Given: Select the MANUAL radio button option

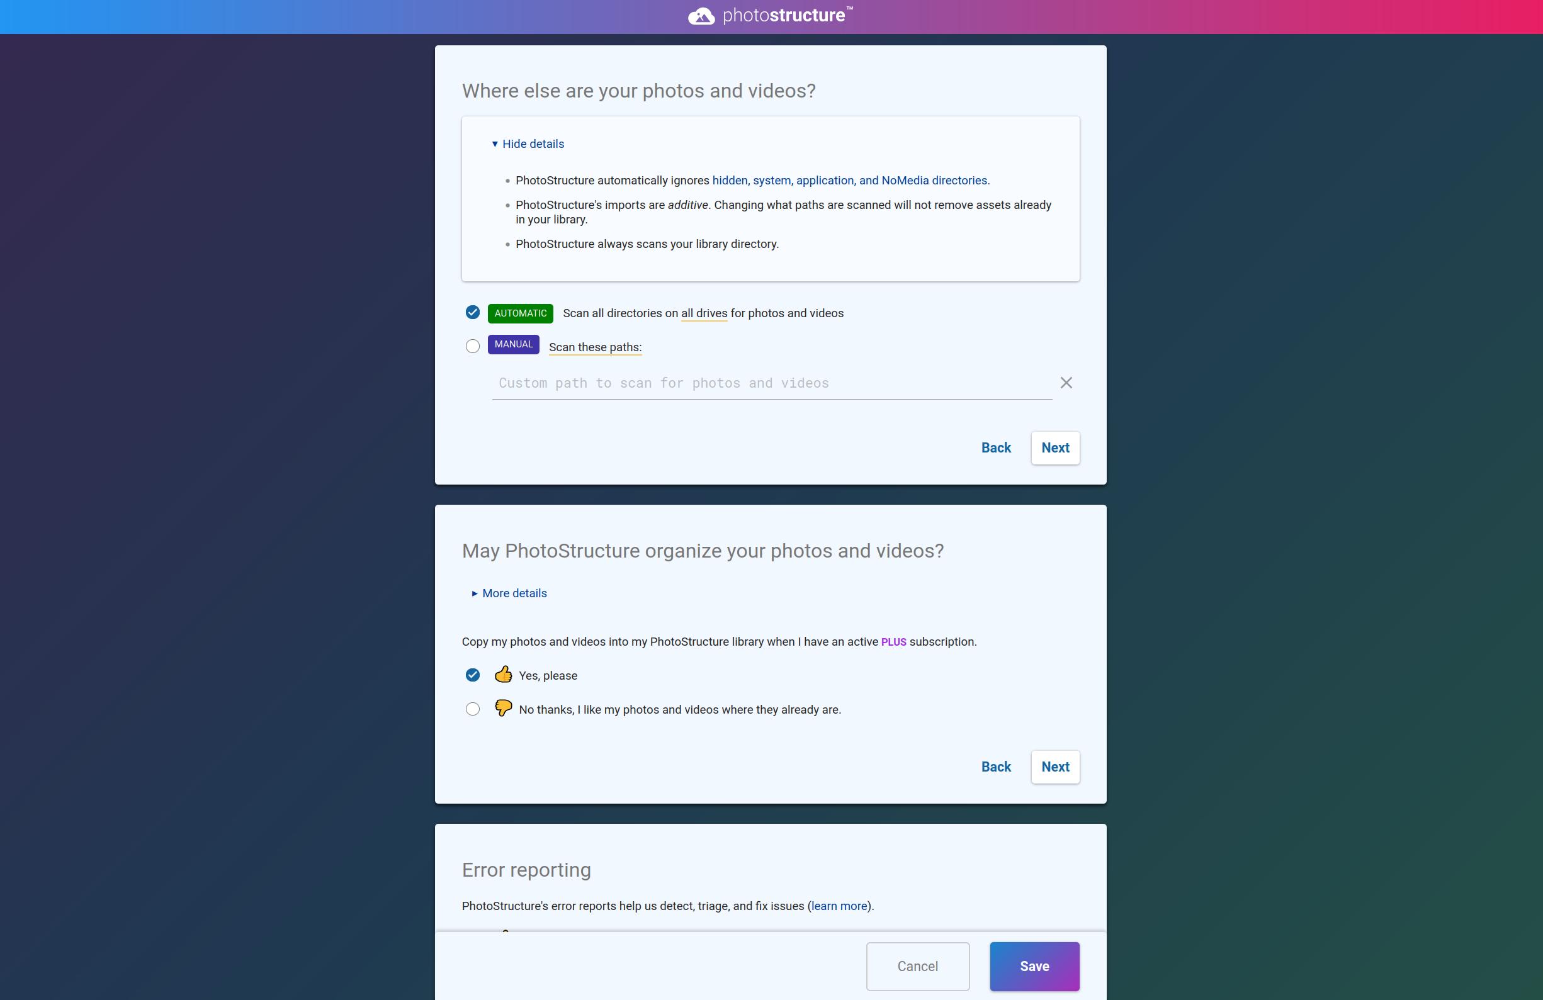Looking at the screenshot, I should click(472, 346).
